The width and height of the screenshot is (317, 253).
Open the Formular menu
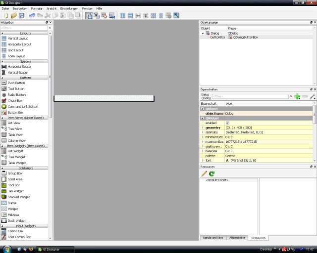click(x=37, y=8)
